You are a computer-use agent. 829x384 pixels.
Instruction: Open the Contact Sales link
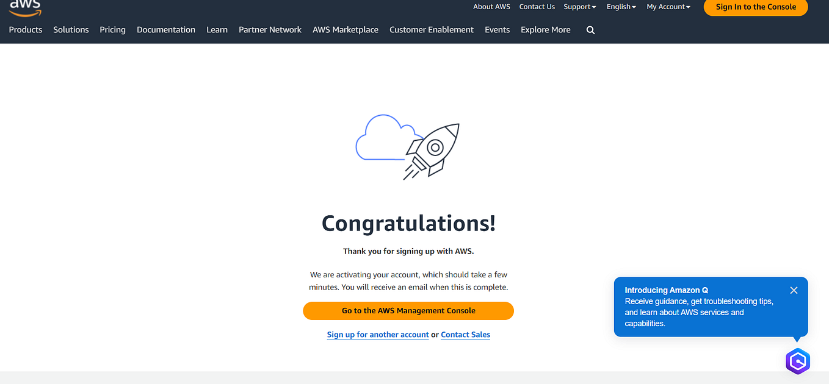[465, 334]
